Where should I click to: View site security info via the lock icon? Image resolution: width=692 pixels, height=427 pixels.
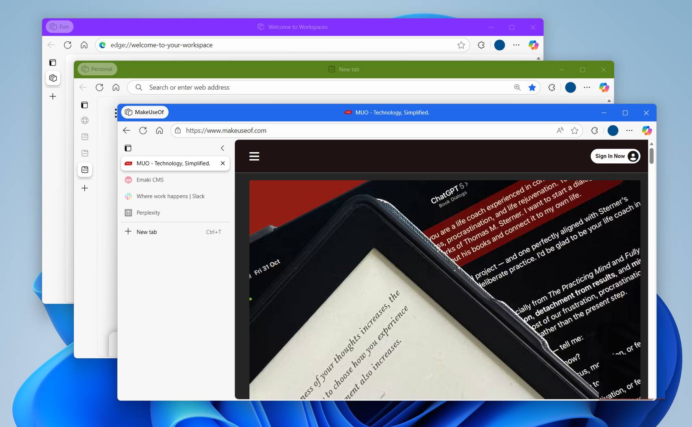(x=178, y=130)
